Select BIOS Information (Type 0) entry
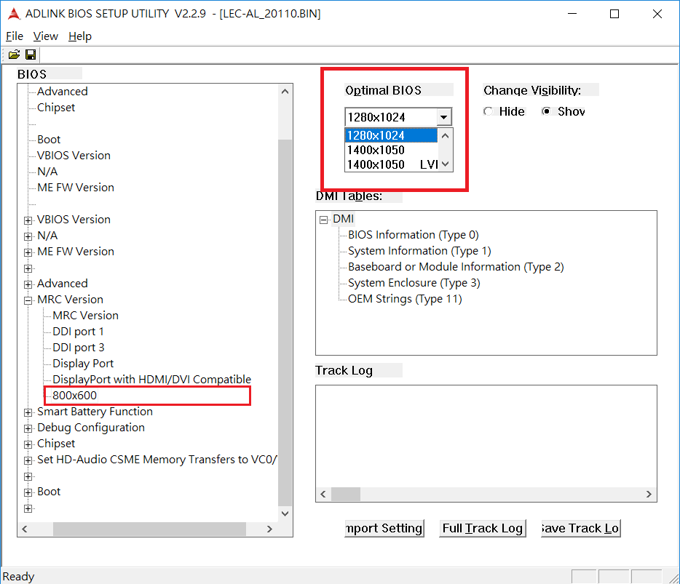 (x=414, y=235)
